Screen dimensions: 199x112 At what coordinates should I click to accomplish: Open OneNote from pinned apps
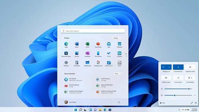click(87, 54)
